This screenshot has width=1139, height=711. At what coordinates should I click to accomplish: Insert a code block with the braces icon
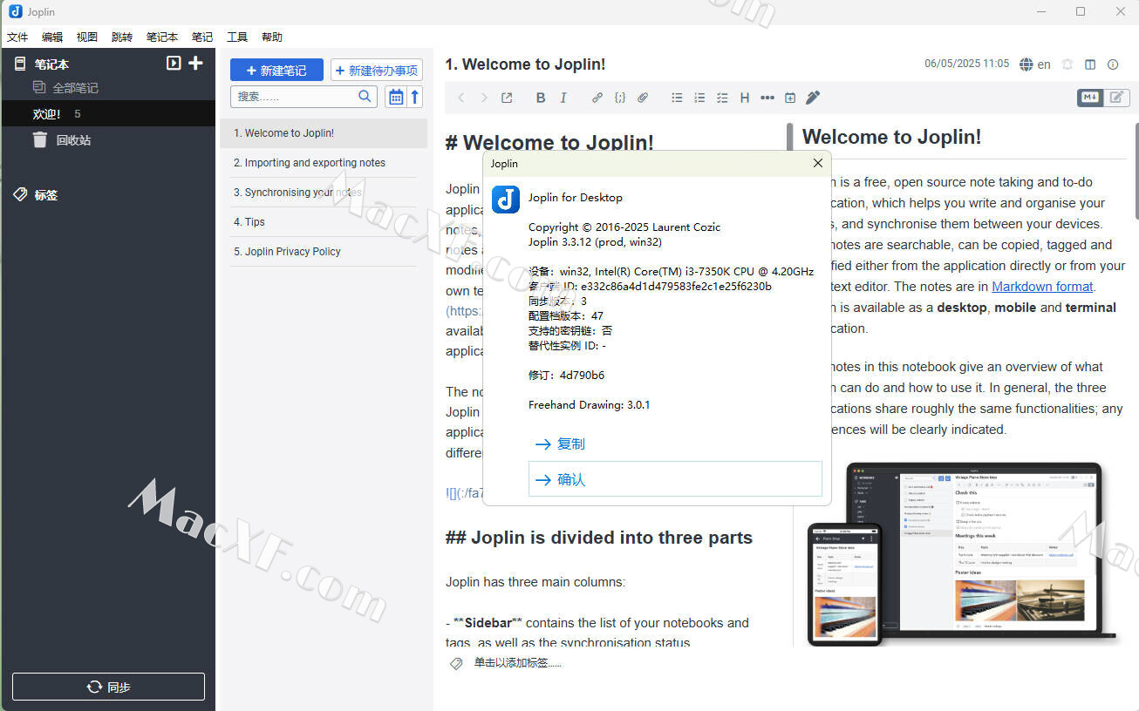click(620, 98)
